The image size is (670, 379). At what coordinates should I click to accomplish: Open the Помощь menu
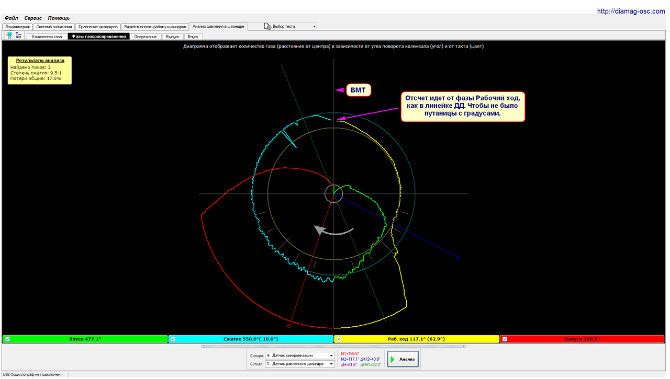[x=59, y=18]
